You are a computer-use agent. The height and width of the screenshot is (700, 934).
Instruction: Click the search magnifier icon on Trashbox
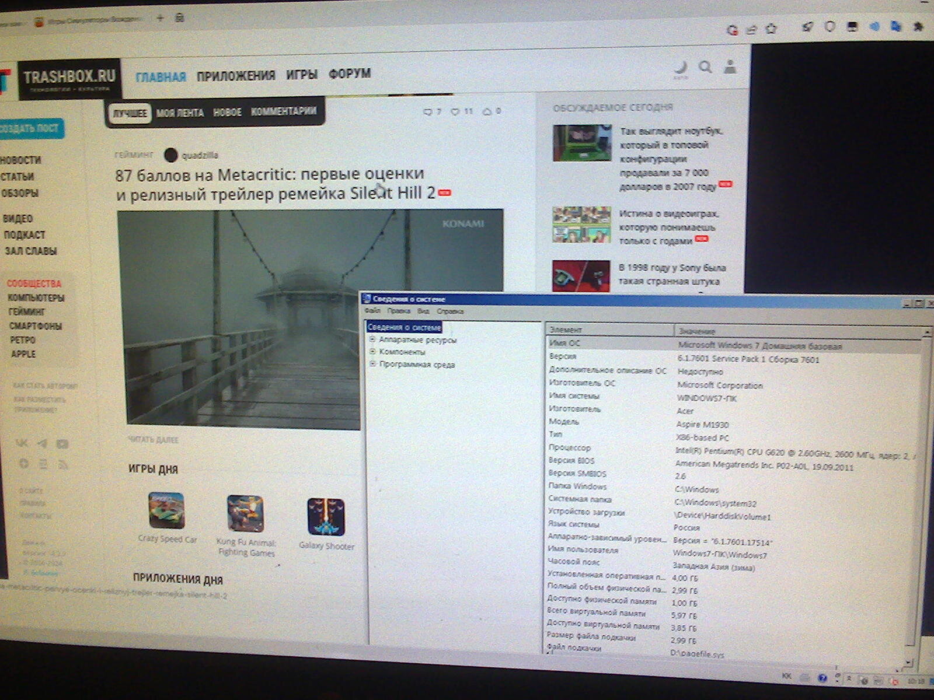[705, 67]
